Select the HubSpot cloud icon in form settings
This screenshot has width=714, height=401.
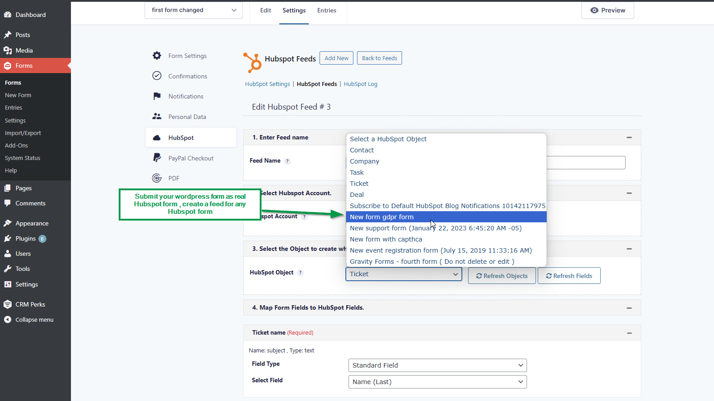pos(157,137)
